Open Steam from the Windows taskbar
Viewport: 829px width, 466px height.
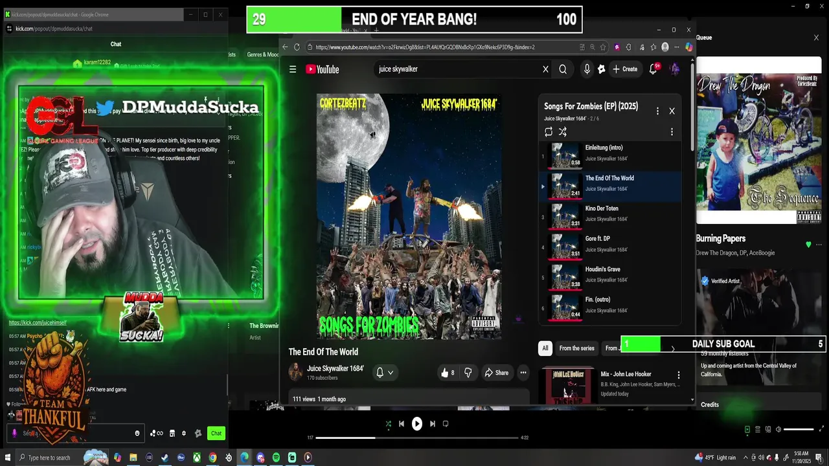coord(165,458)
